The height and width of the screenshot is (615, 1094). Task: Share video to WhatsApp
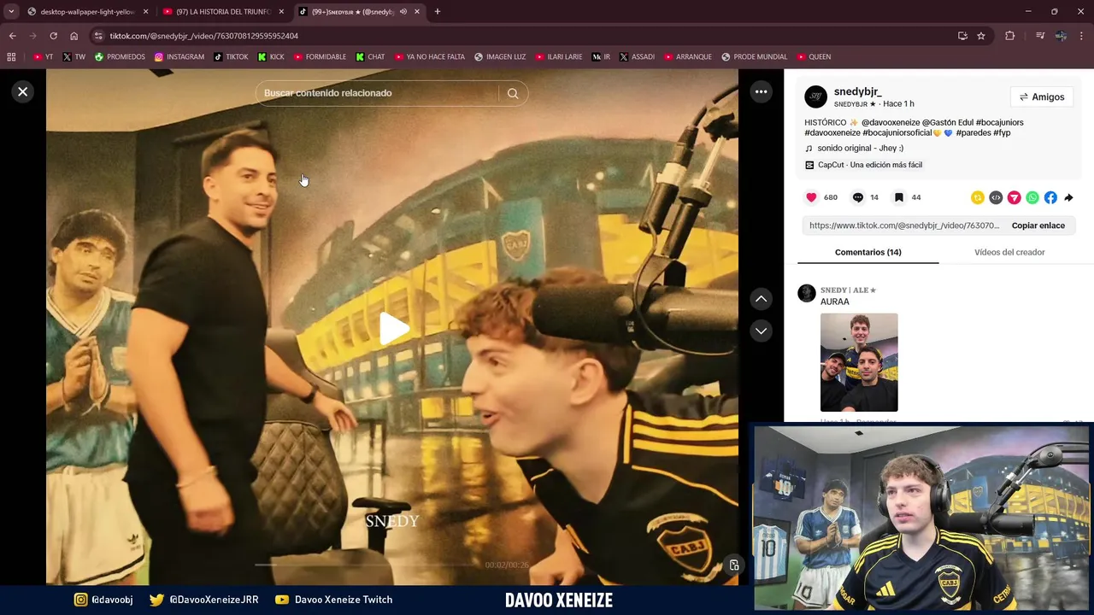tap(1032, 197)
